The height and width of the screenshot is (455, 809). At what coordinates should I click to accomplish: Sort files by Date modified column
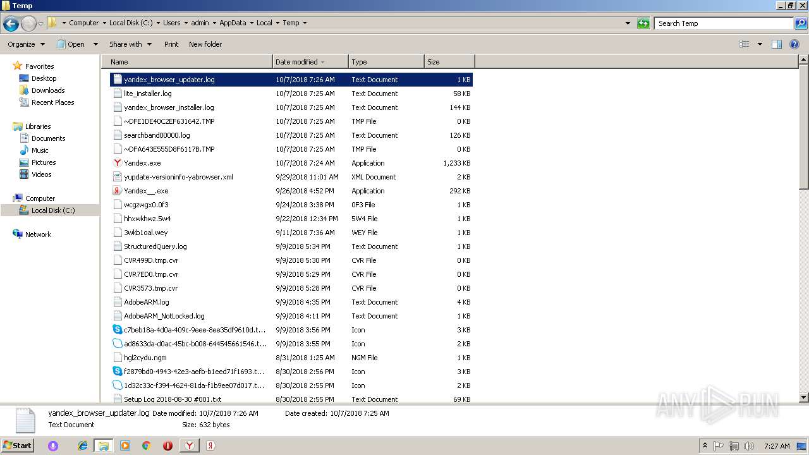pos(310,62)
